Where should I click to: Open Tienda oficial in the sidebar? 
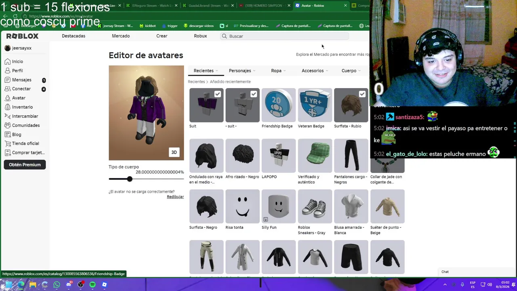[22, 143]
